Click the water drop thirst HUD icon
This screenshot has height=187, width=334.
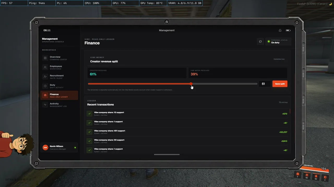316,177
